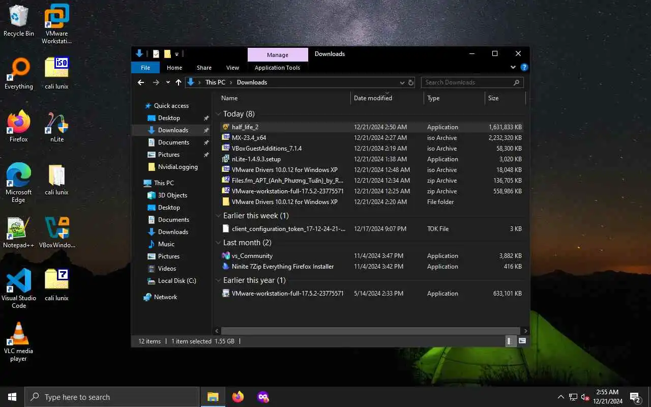Click the taskbar search box

click(112, 397)
